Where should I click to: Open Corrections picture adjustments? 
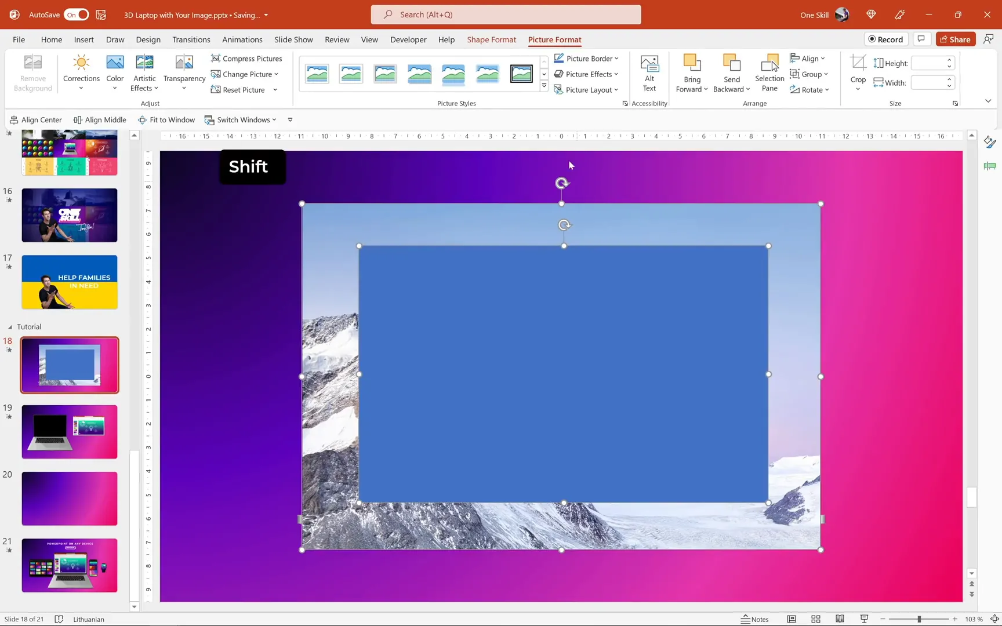point(81,73)
